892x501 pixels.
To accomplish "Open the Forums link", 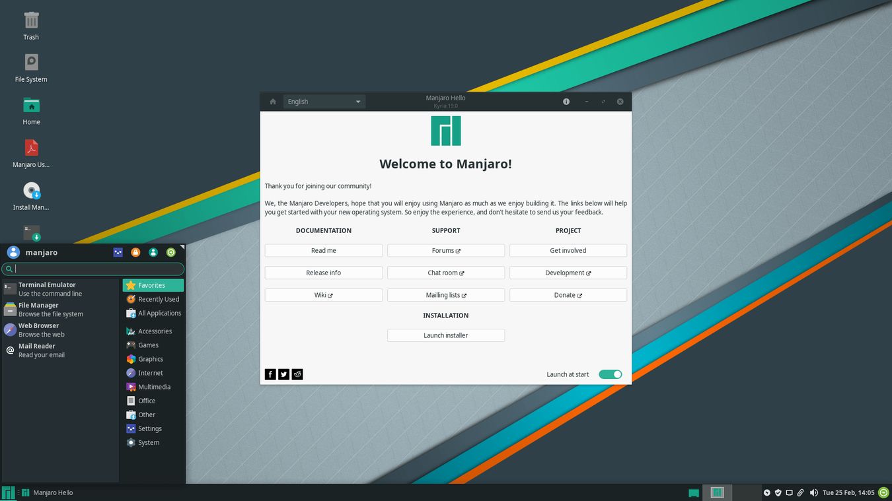I will (445, 250).
